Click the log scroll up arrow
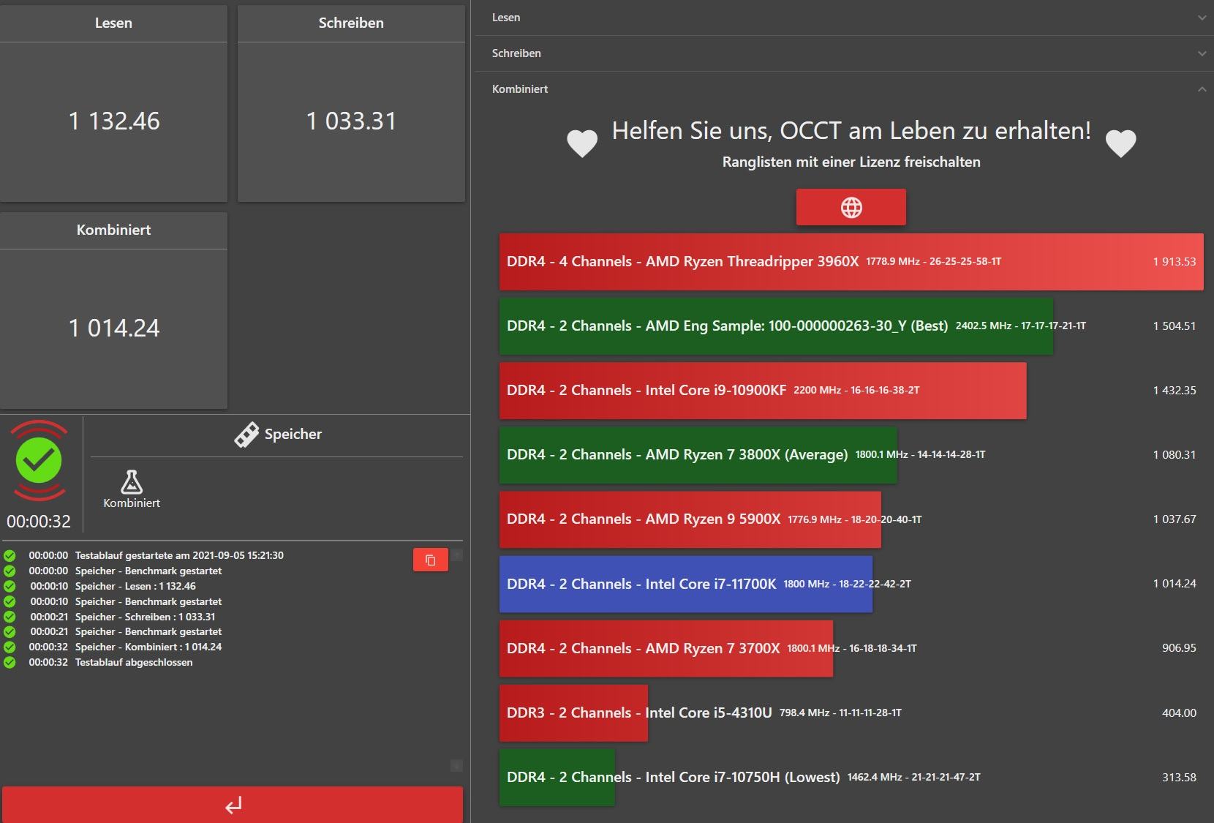Screen dimensions: 1214x823 456,555
